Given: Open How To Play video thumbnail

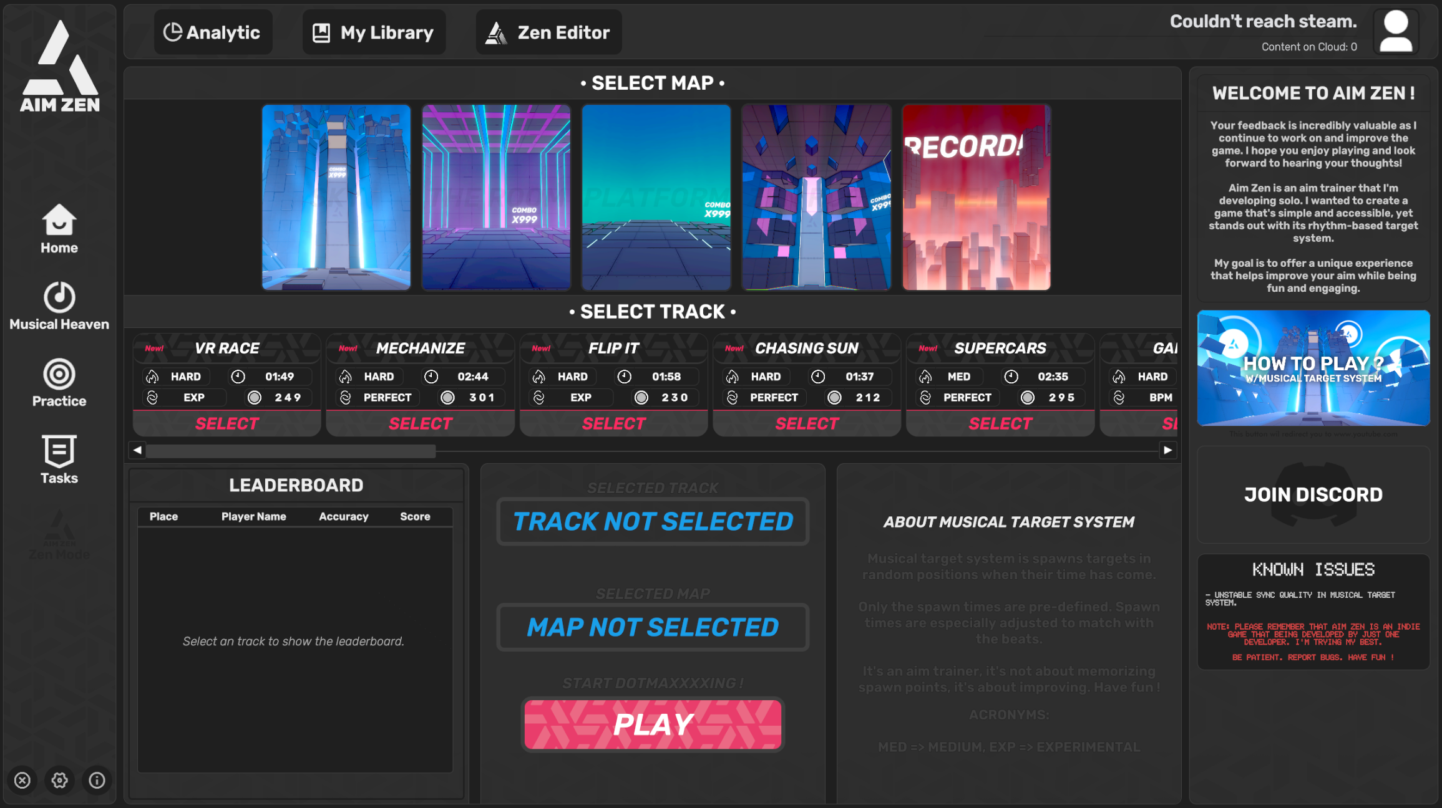Looking at the screenshot, I should (x=1313, y=368).
